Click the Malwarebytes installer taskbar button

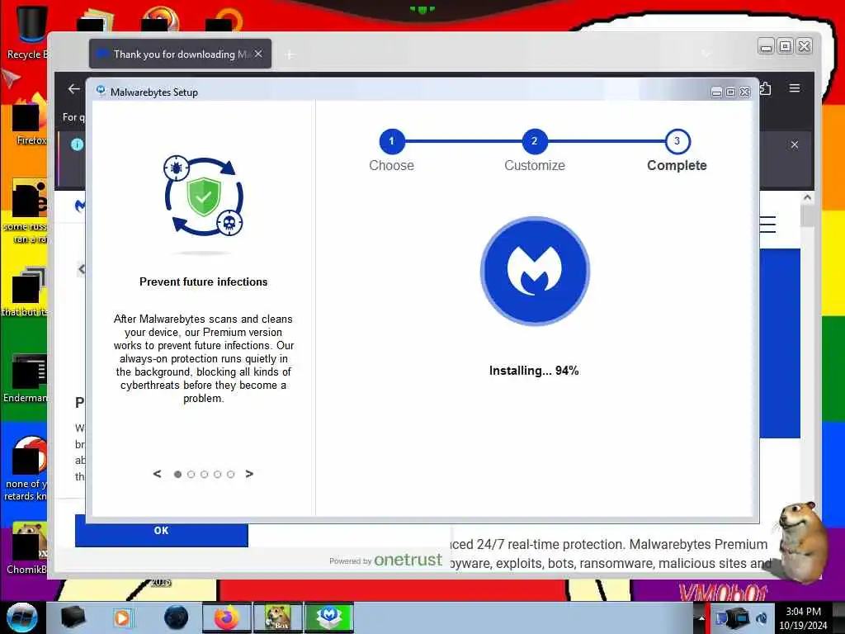click(x=329, y=617)
